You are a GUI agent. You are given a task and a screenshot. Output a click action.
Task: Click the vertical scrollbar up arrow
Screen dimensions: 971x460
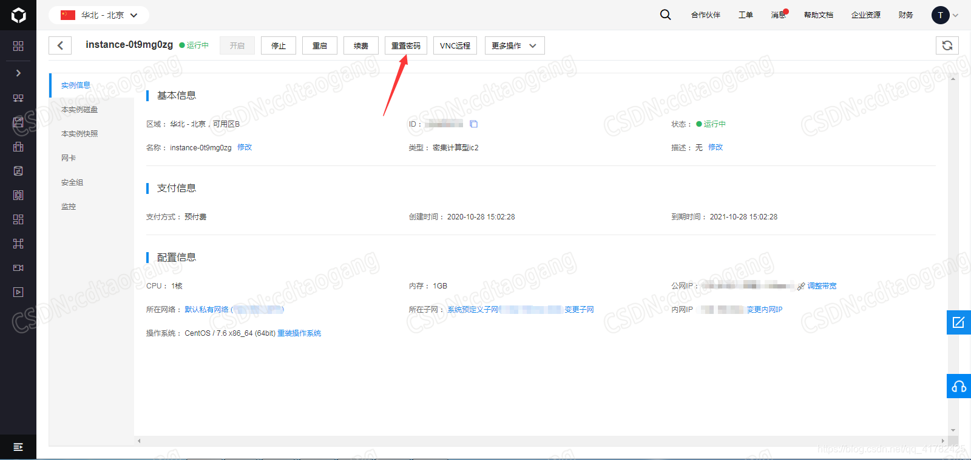coord(953,78)
